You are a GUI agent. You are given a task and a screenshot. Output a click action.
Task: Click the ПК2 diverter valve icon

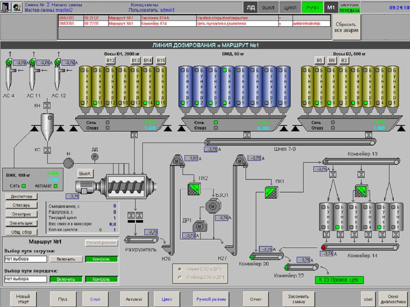(193, 188)
